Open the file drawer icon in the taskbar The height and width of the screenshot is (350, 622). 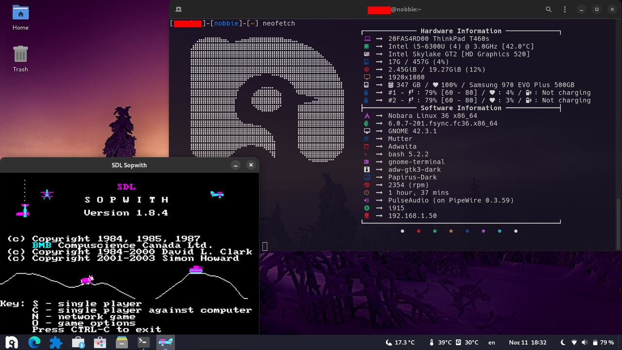click(122, 343)
